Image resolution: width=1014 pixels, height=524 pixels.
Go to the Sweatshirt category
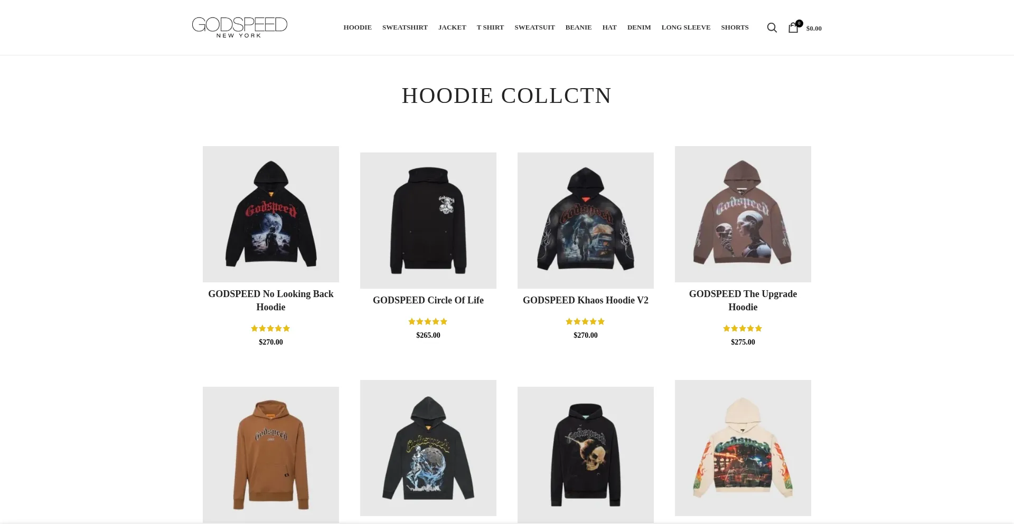tap(405, 27)
